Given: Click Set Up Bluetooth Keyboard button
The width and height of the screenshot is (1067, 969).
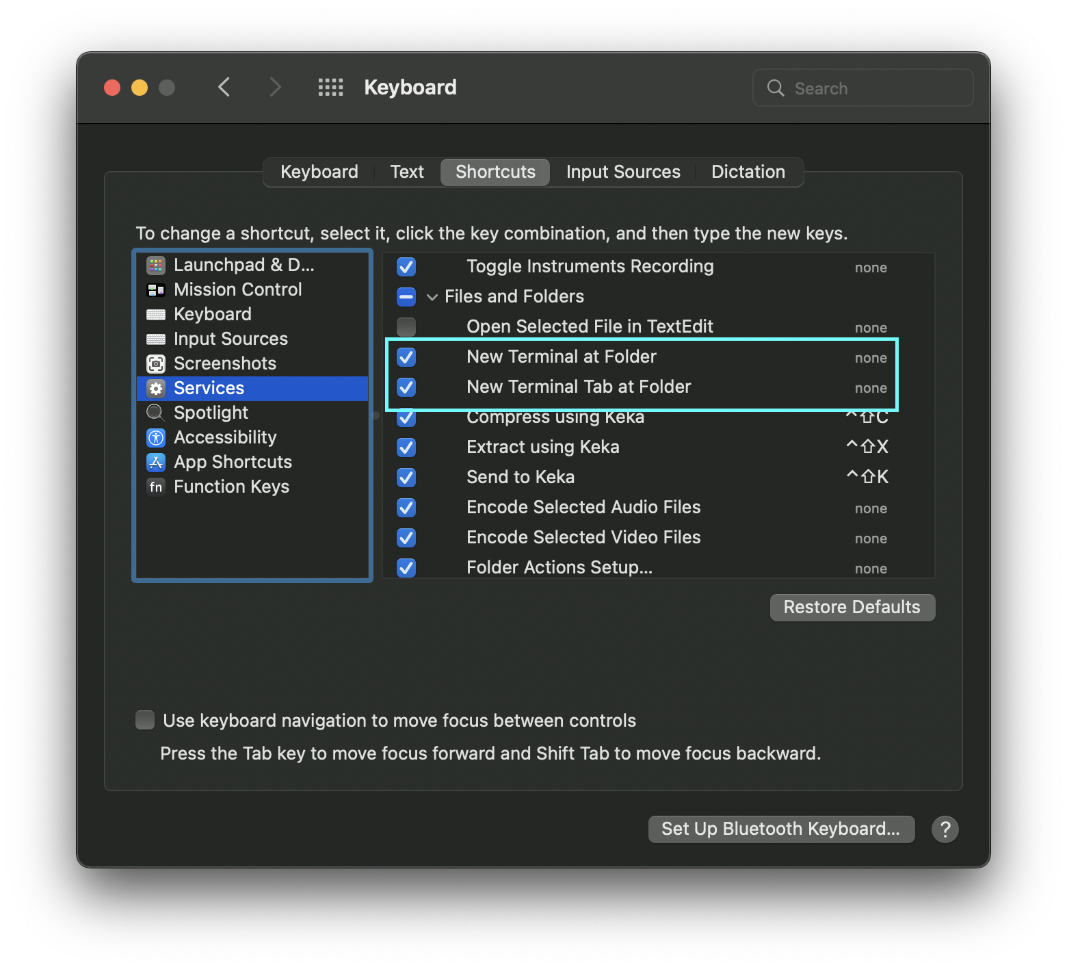Looking at the screenshot, I should click(x=781, y=829).
